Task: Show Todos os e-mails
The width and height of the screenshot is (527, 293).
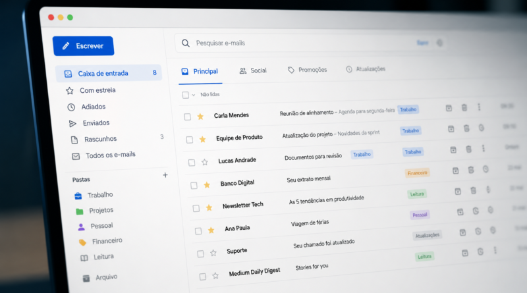Action: point(104,155)
